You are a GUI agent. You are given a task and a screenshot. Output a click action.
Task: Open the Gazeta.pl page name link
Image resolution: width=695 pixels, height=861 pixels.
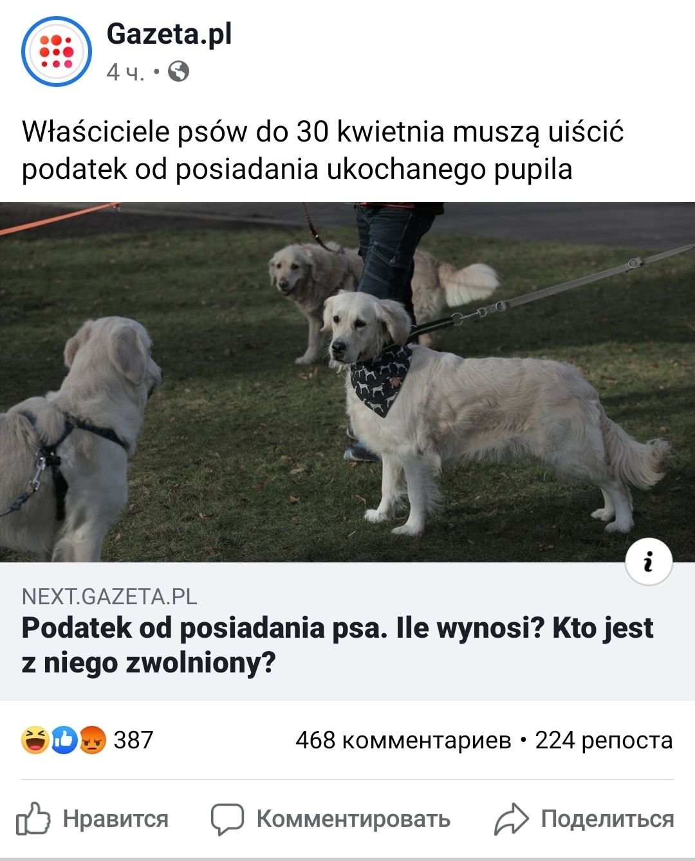(x=169, y=34)
